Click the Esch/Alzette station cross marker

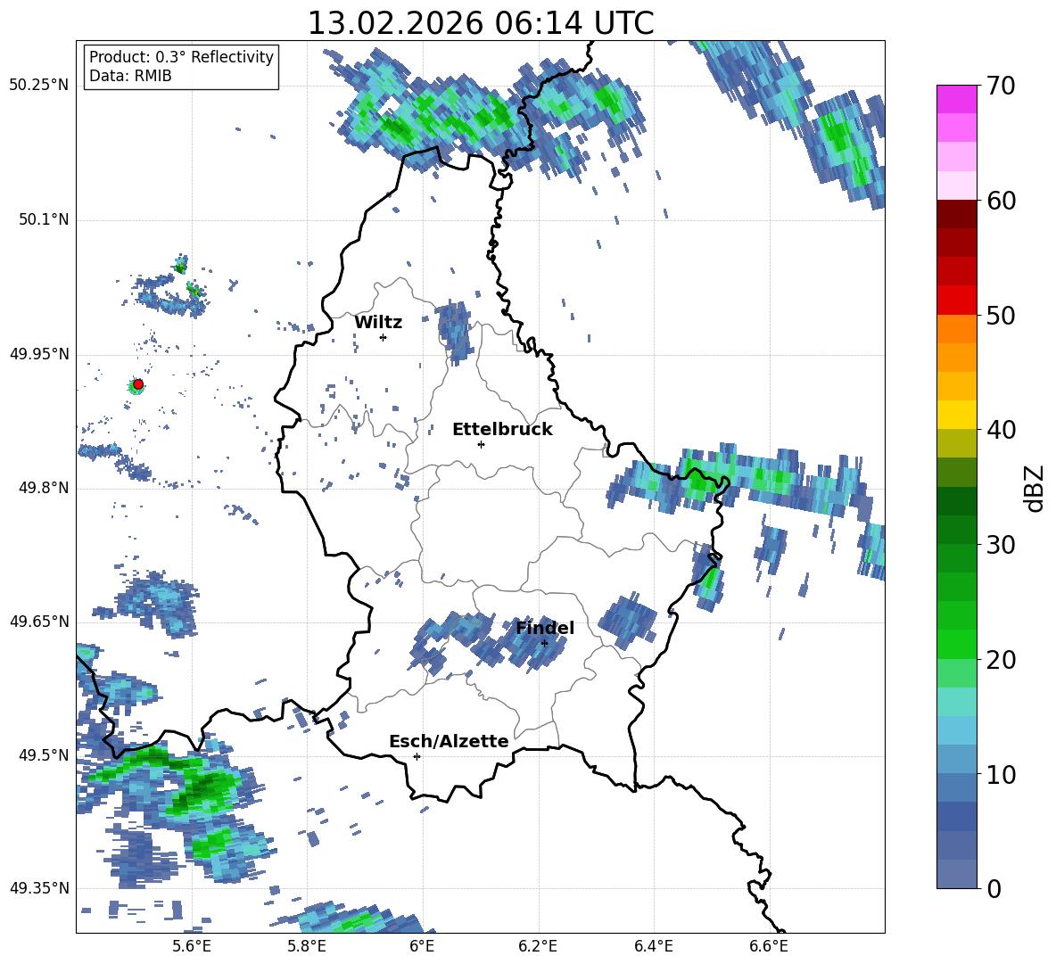point(417,756)
